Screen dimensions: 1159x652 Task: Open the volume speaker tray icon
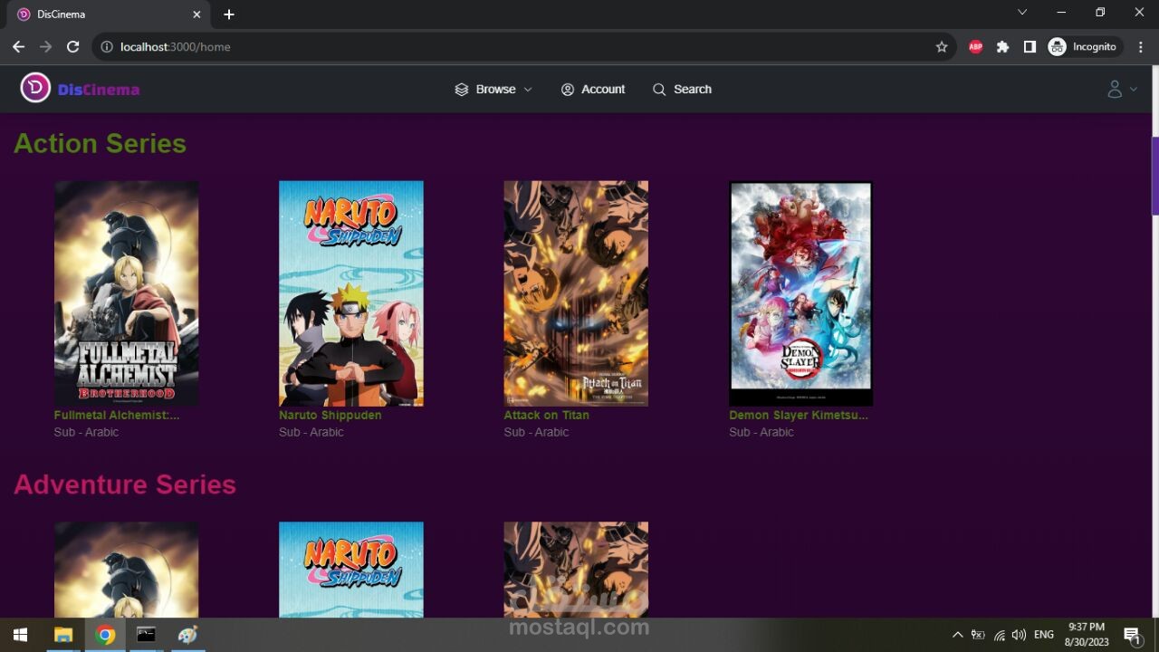1020,635
